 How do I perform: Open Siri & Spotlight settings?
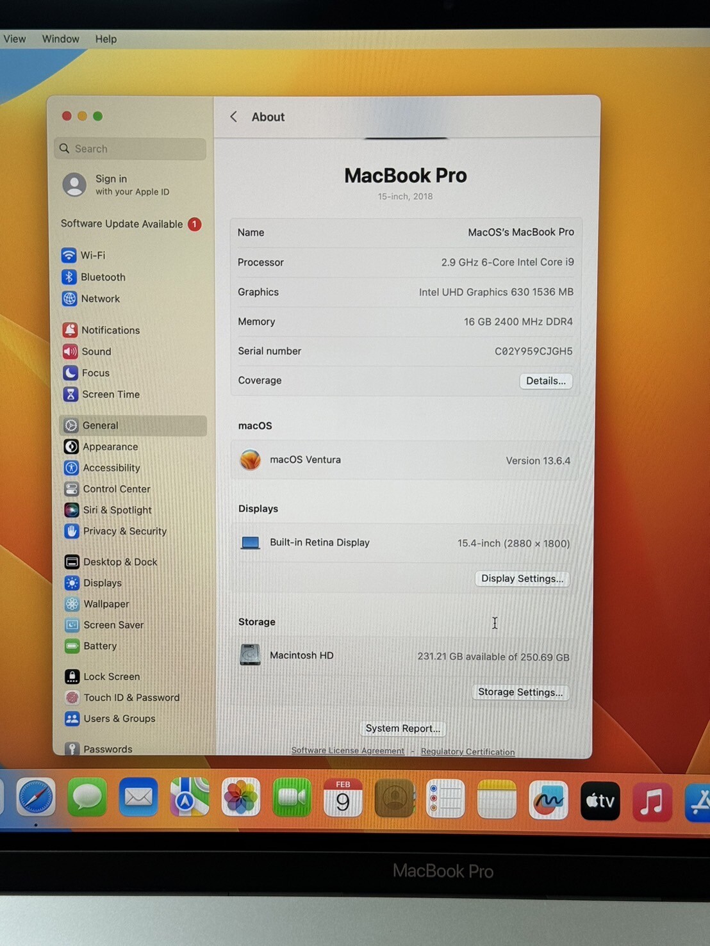pyautogui.click(x=108, y=510)
